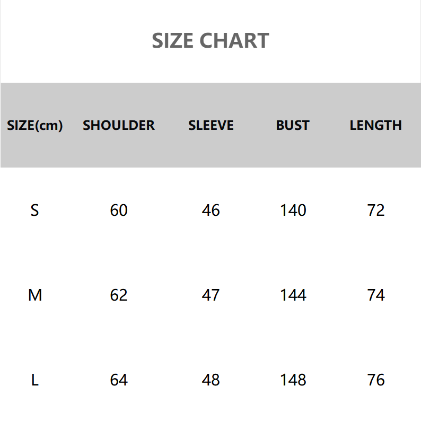Click length value 72 in S row
Screen dimensions: 421x421
375,210
